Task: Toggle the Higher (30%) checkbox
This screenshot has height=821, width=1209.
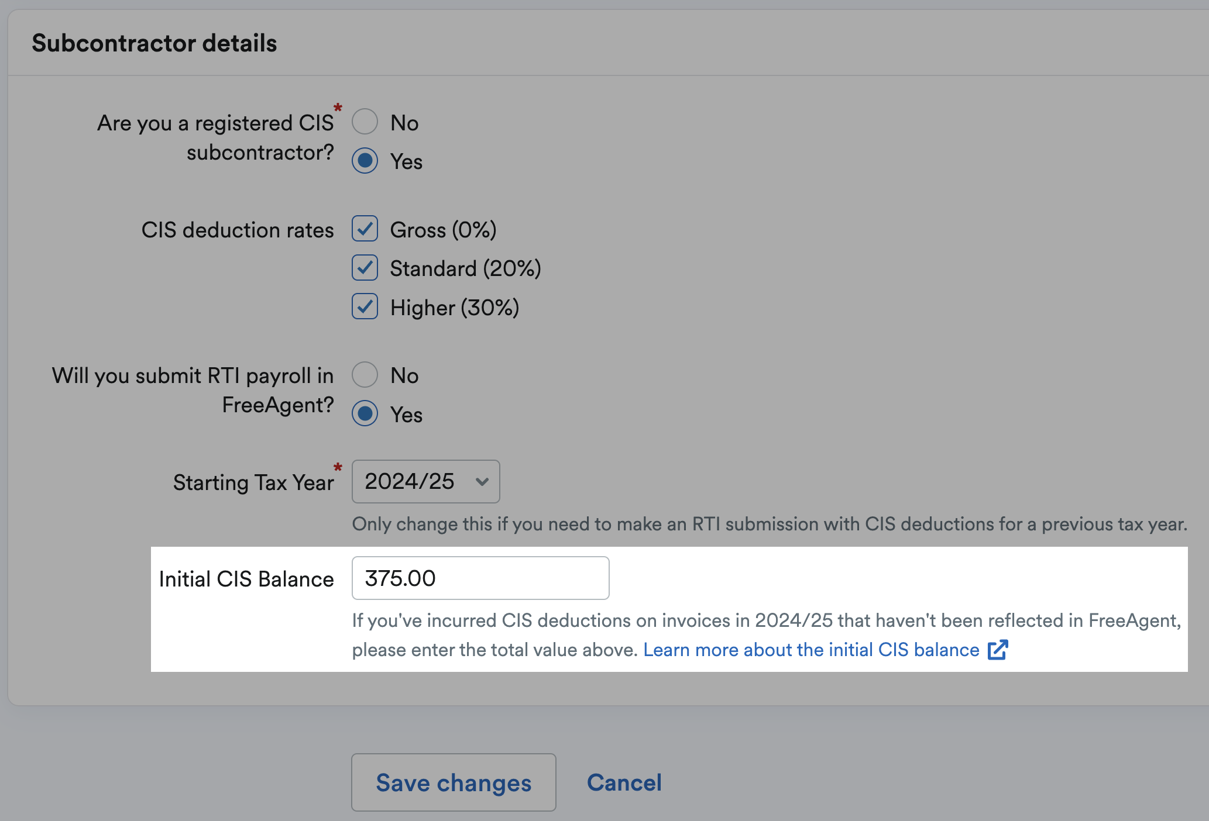Action: point(365,306)
